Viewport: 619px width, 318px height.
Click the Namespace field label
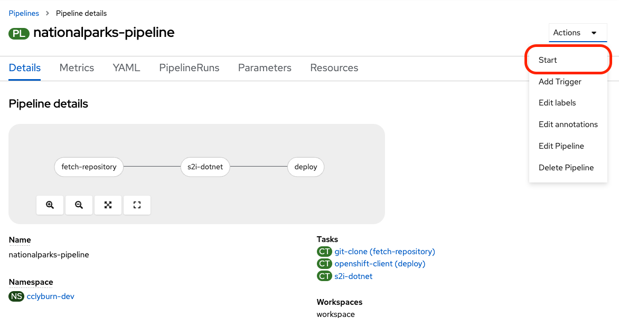point(31,282)
